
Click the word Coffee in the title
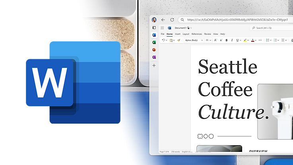tap(225, 89)
